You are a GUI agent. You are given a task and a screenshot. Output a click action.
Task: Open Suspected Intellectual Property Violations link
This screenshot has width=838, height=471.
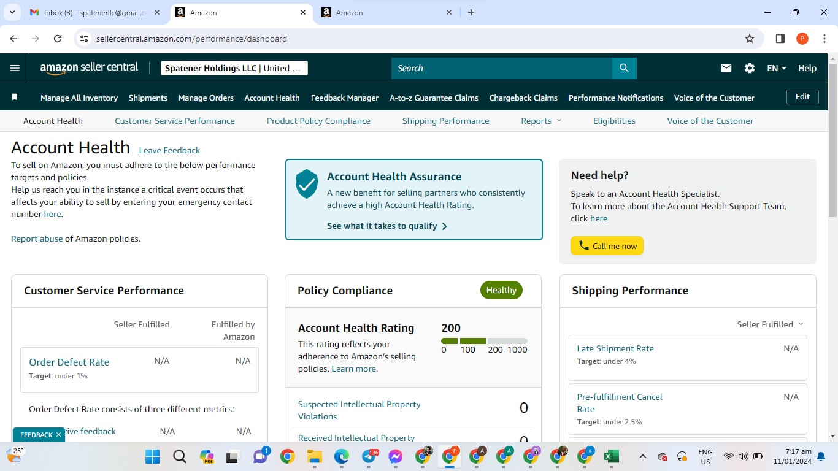pyautogui.click(x=359, y=410)
